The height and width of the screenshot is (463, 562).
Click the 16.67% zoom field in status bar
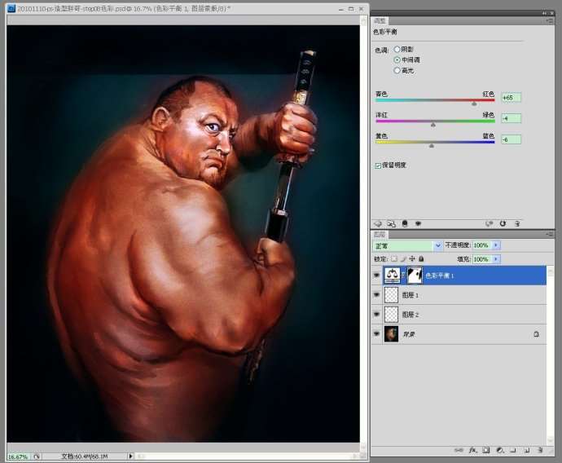tap(18, 456)
